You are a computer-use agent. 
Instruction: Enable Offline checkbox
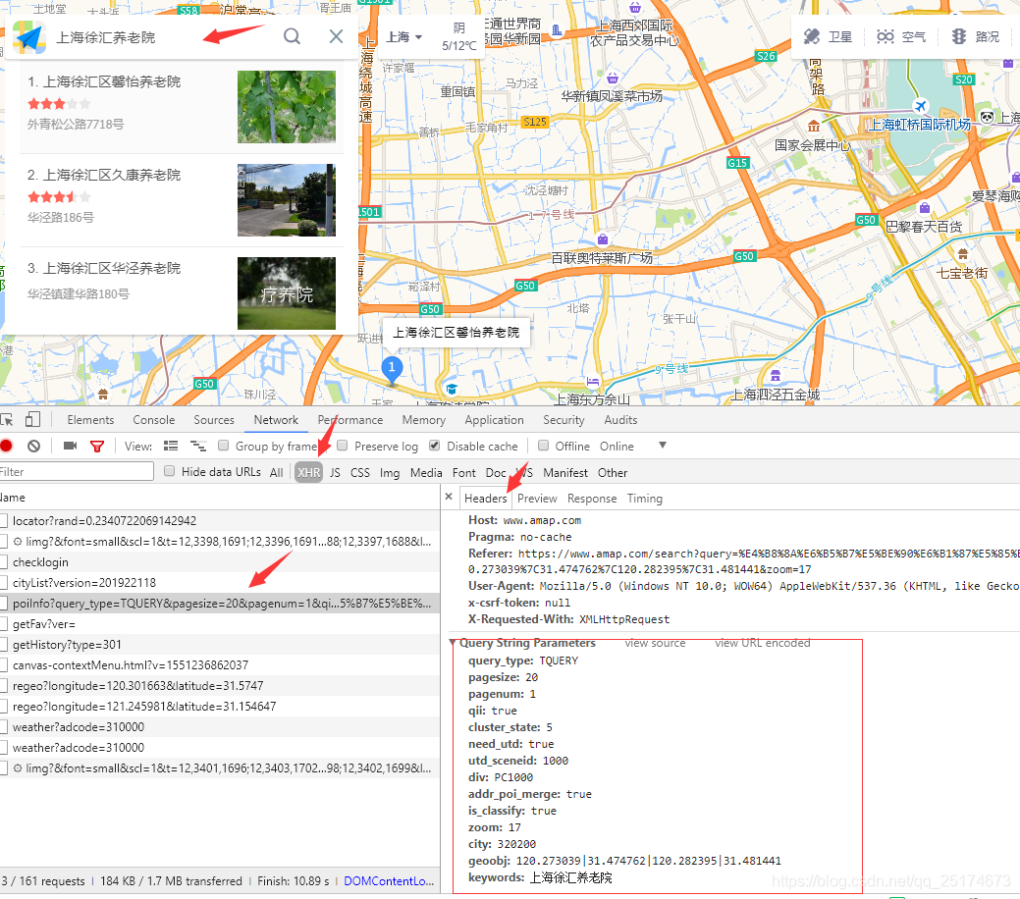[543, 446]
